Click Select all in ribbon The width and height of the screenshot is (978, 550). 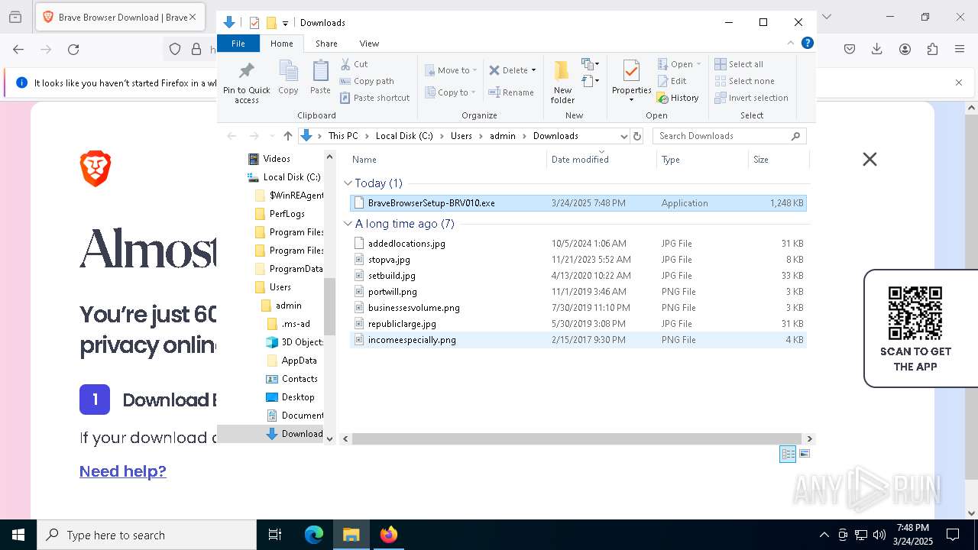(739, 64)
